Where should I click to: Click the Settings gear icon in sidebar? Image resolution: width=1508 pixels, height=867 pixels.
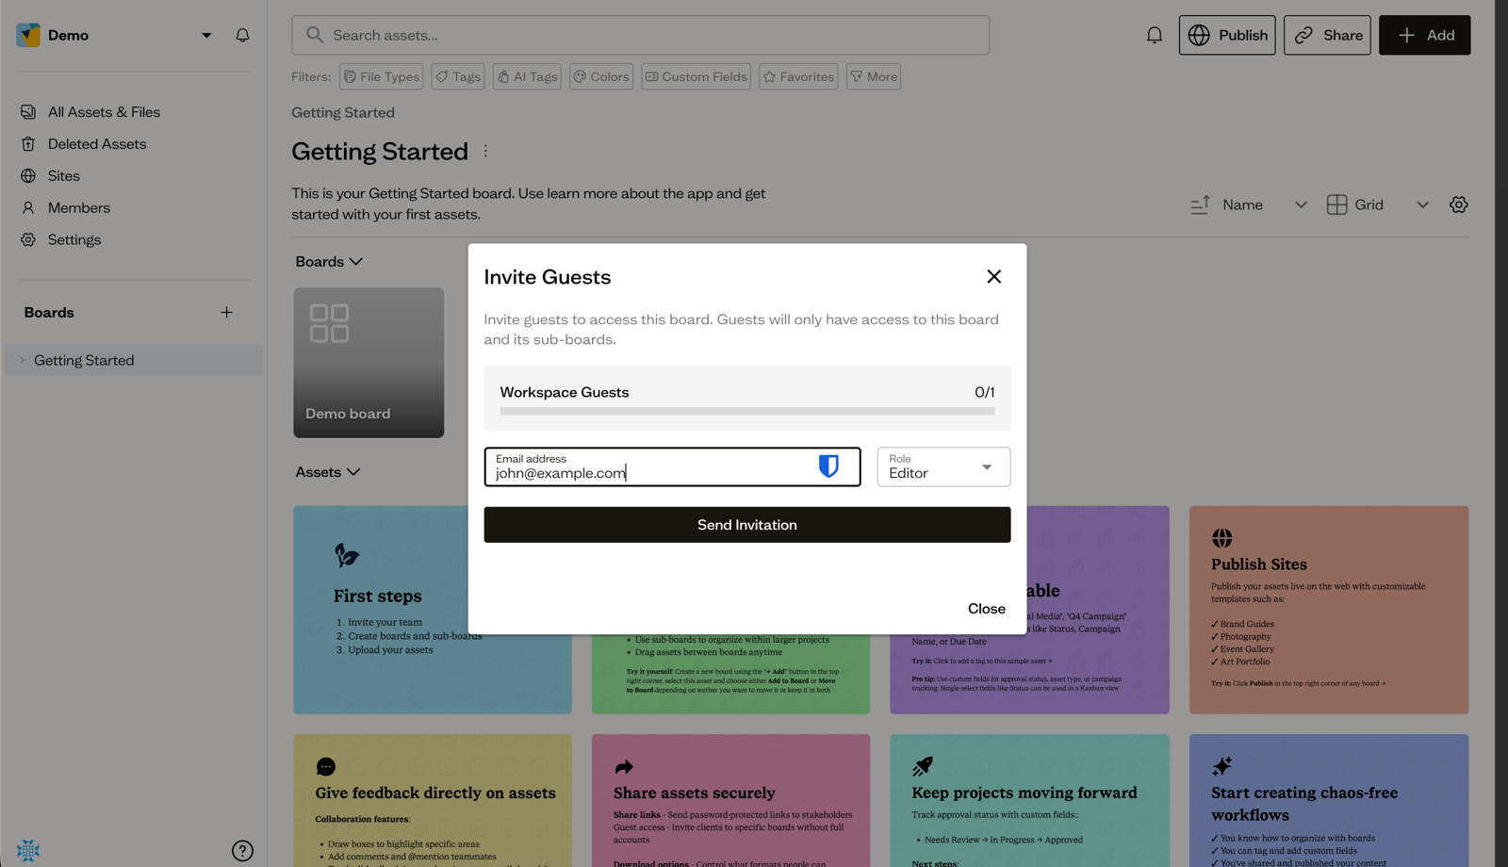[28, 240]
